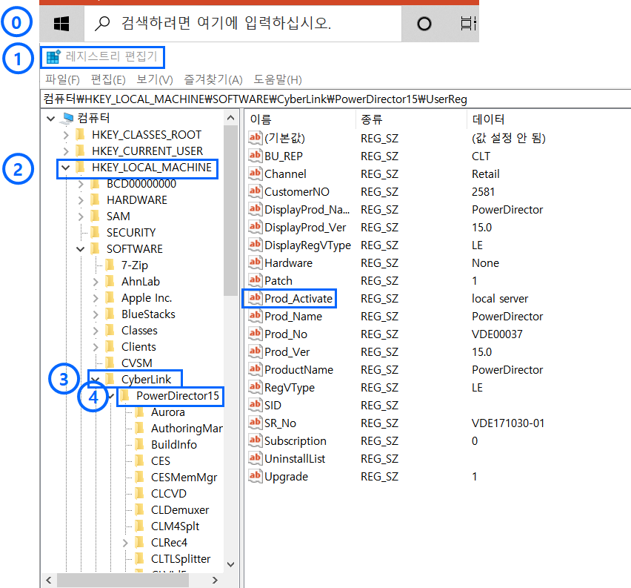The height and width of the screenshot is (588, 631).
Task: Click the CES folder icon
Action: tap(140, 460)
